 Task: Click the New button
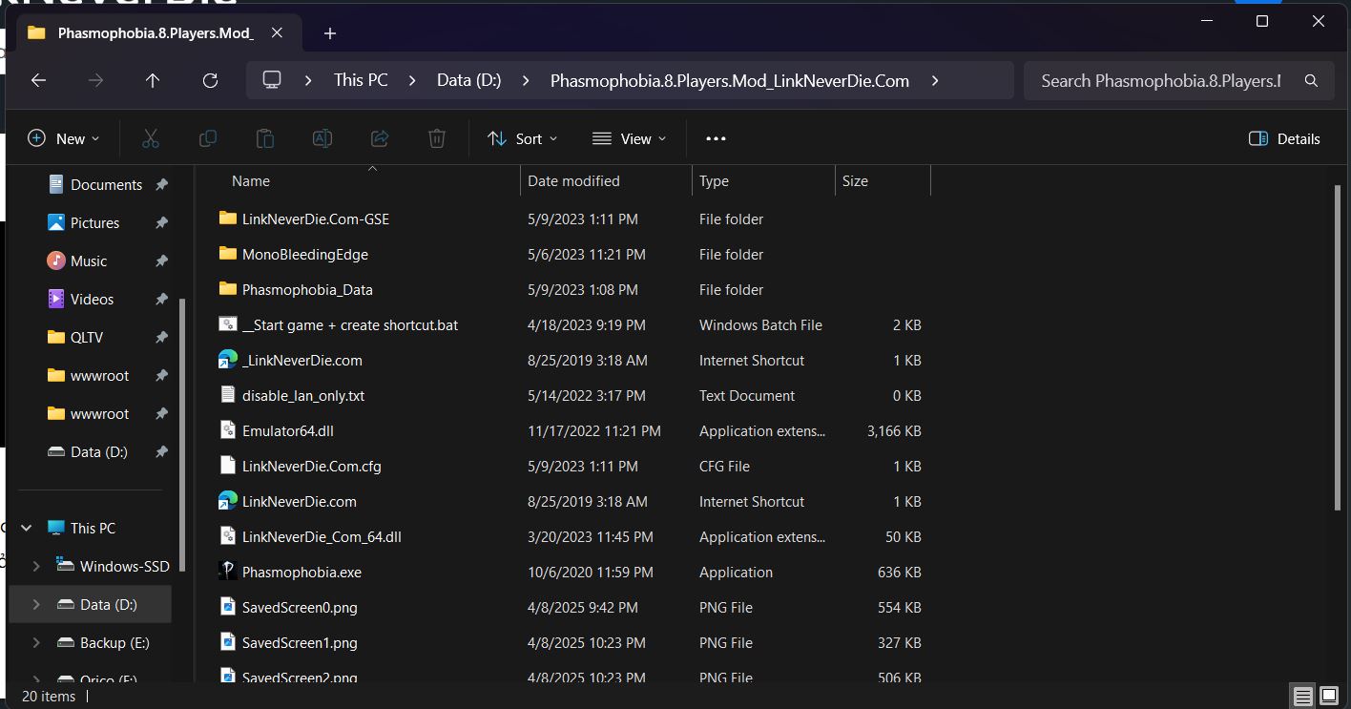[63, 138]
